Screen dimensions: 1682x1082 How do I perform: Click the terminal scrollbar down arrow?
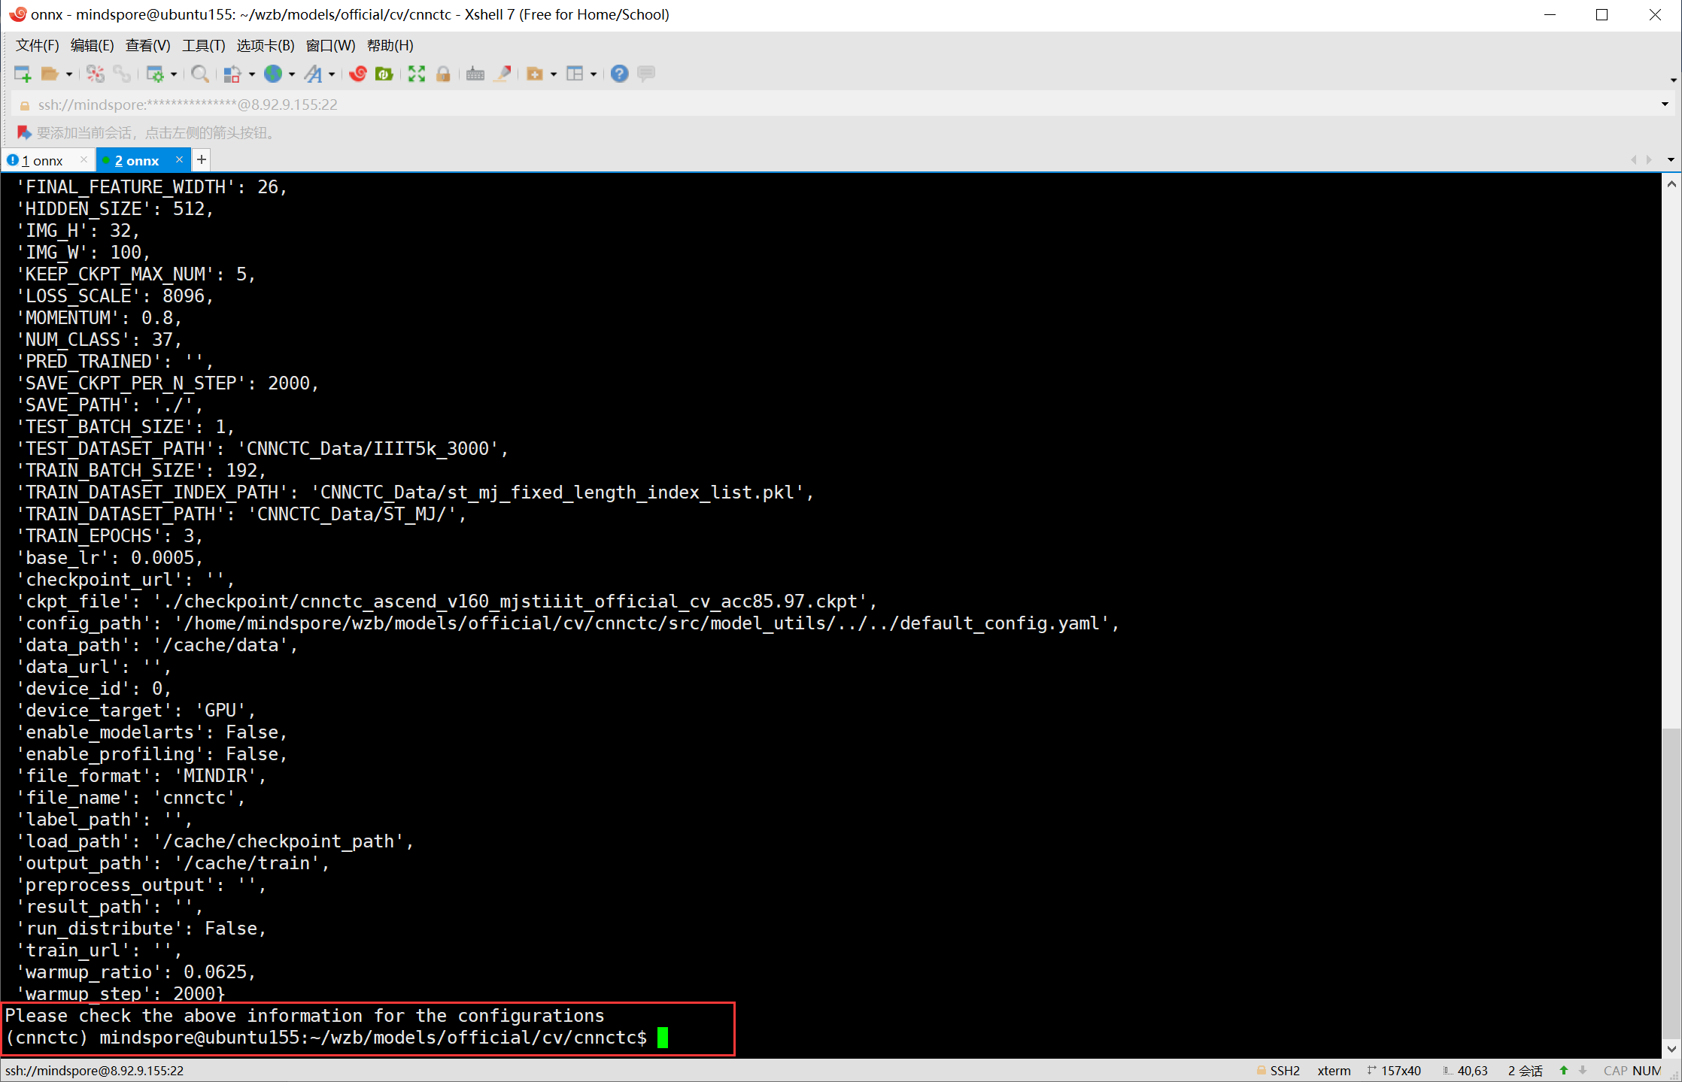1671,1049
